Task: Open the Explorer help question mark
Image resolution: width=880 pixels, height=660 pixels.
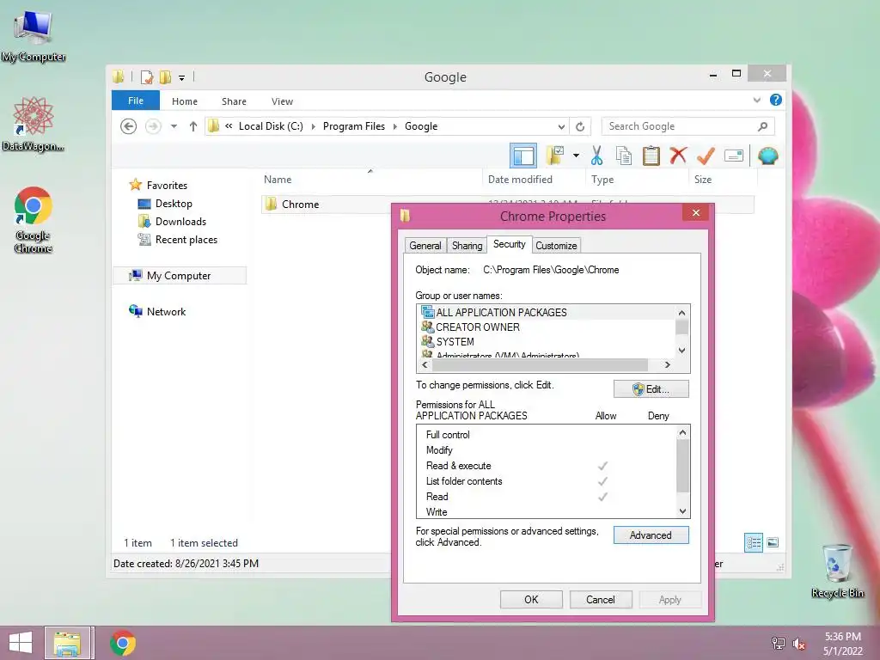Action: (x=776, y=100)
